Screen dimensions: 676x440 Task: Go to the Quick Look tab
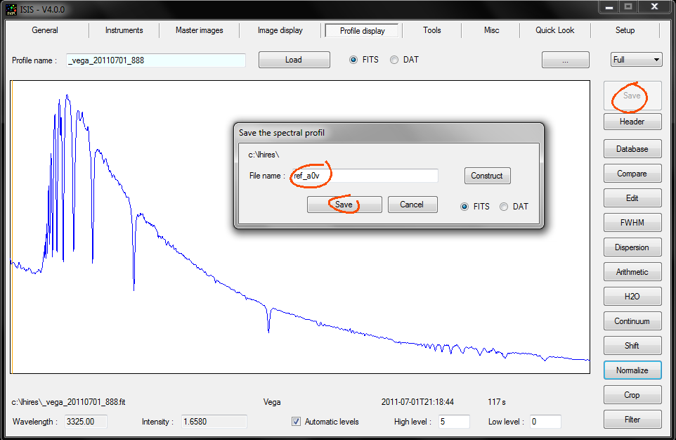point(554,30)
